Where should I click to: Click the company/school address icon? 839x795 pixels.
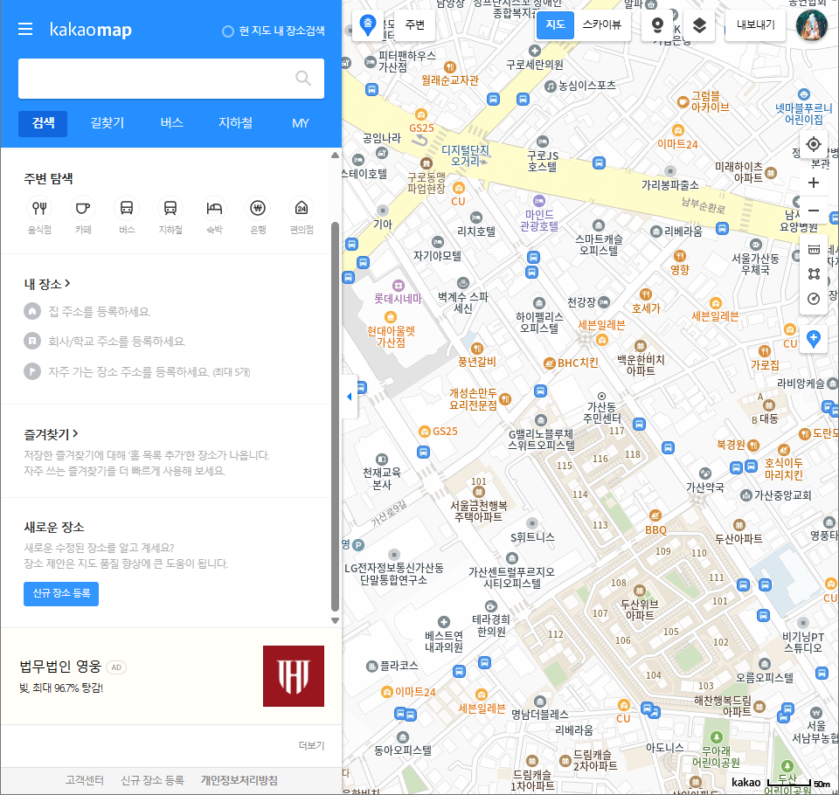(x=32, y=341)
